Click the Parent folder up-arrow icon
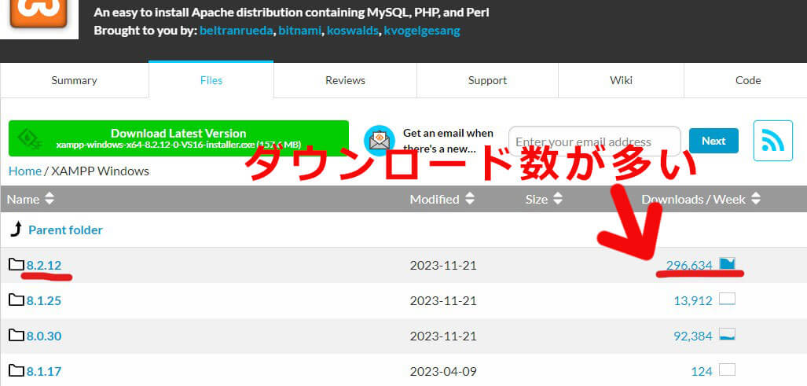807x386 pixels. (x=17, y=229)
